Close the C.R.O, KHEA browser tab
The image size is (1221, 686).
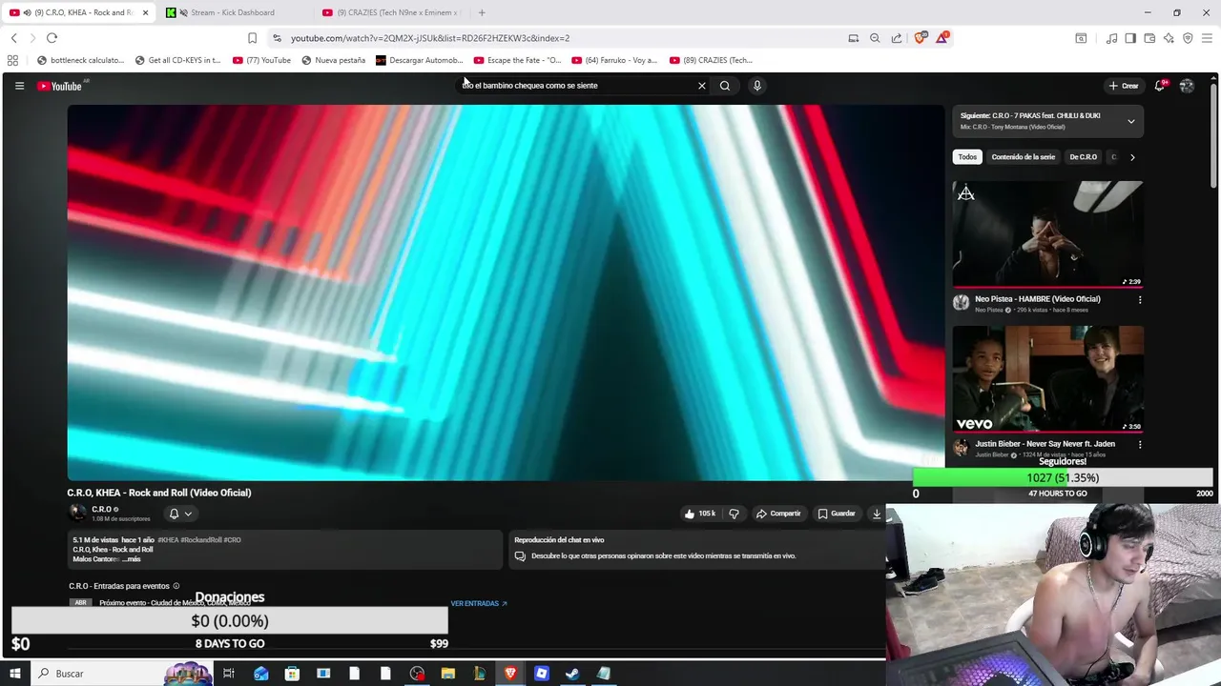145,12
